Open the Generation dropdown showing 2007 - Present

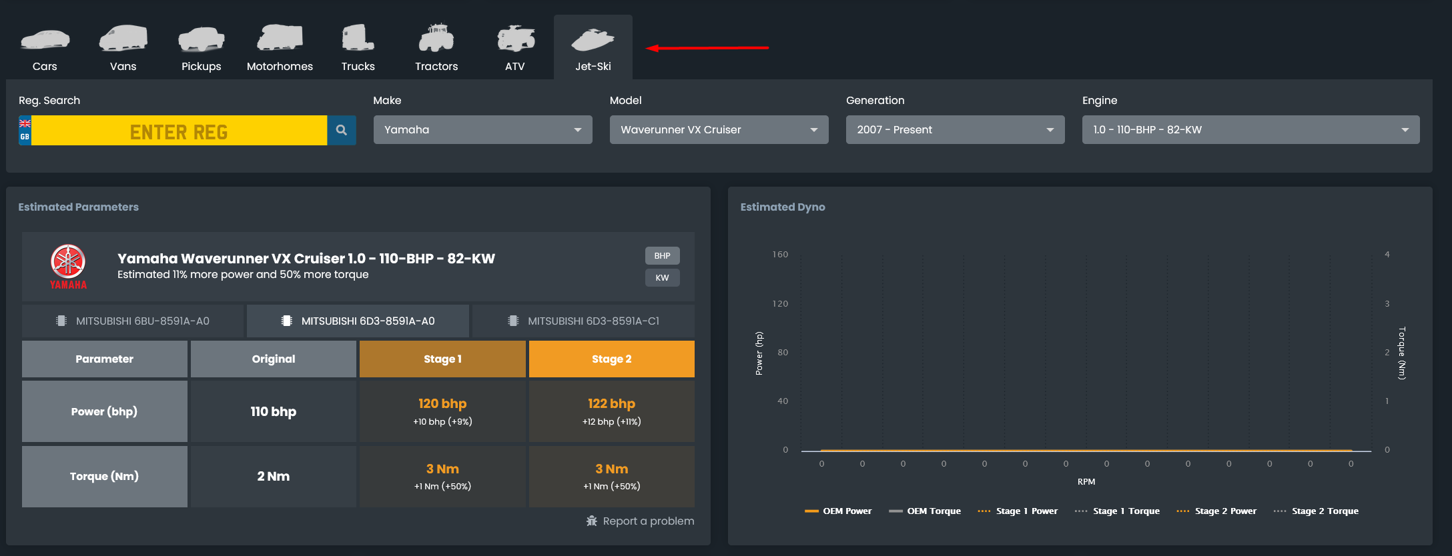click(956, 130)
